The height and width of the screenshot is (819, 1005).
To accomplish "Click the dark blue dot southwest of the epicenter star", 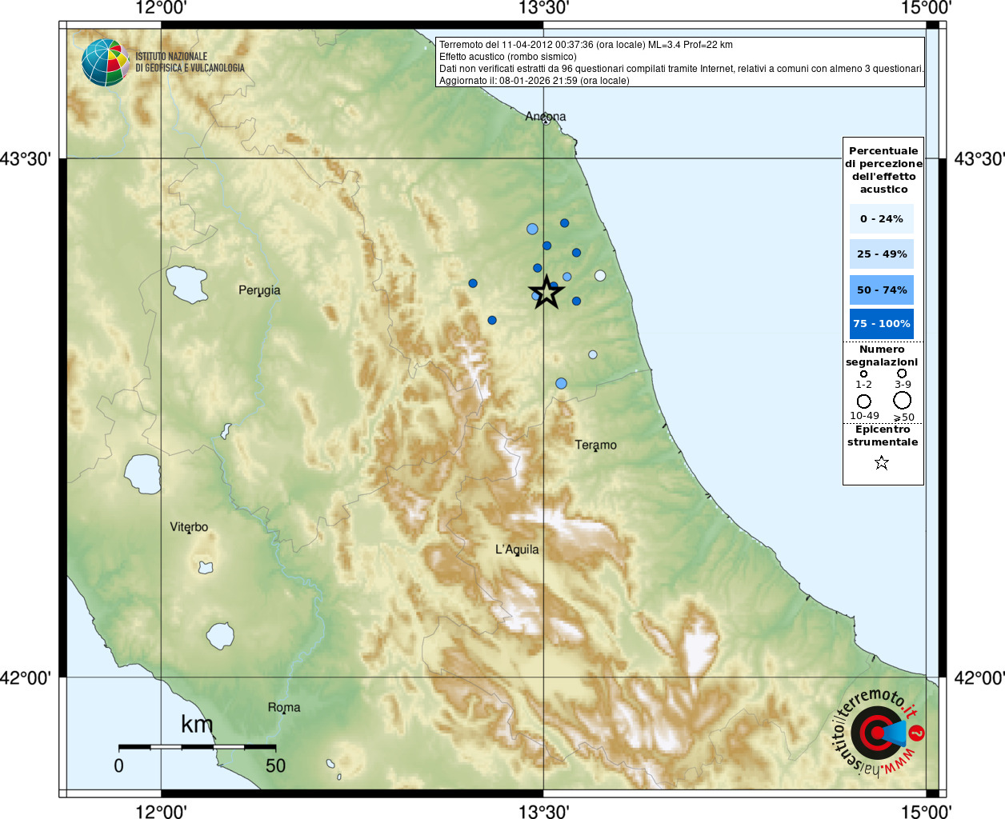I will 492,320.
